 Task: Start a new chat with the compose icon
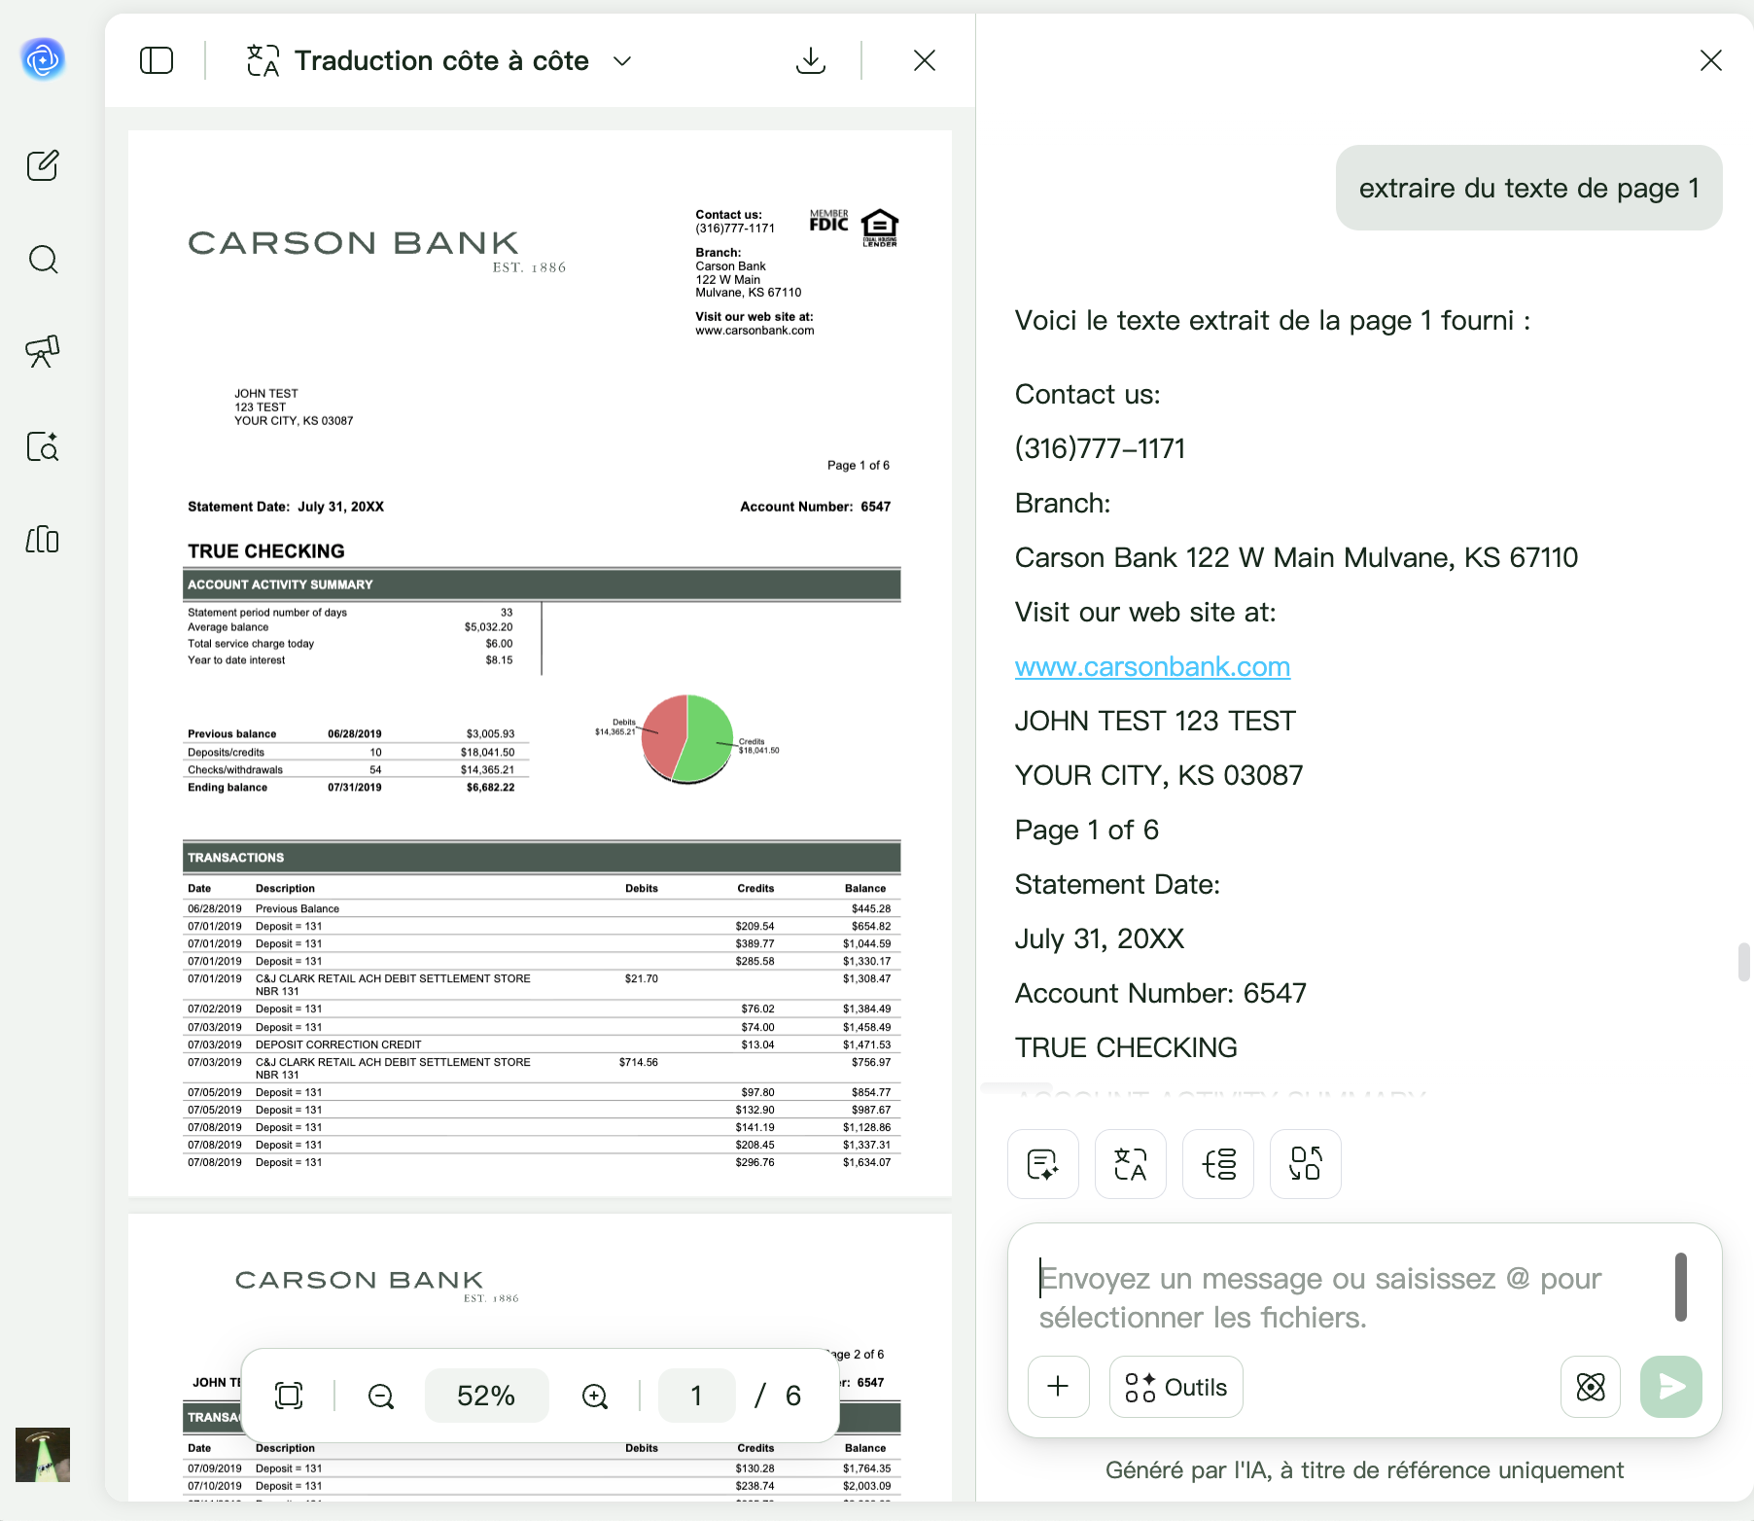coord(43,165)
